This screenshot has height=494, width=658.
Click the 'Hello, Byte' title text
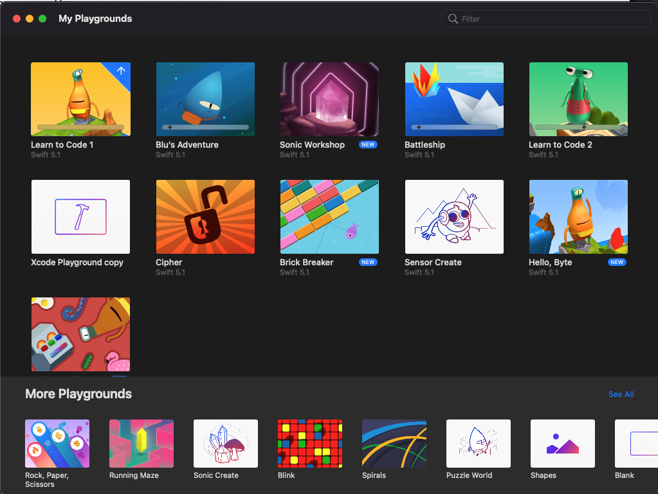[550, 262]
